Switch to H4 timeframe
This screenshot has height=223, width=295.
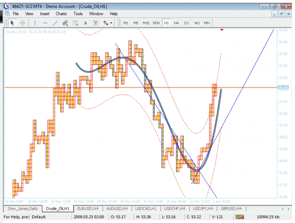coord(176,23)
